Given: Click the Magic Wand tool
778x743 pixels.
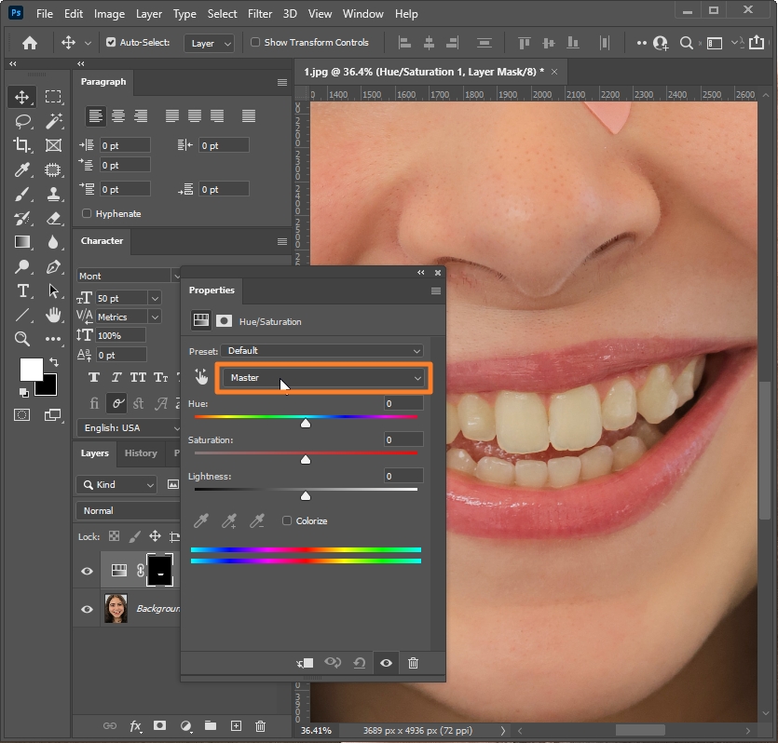Looking at the screenshot, I should coord(54,121).
